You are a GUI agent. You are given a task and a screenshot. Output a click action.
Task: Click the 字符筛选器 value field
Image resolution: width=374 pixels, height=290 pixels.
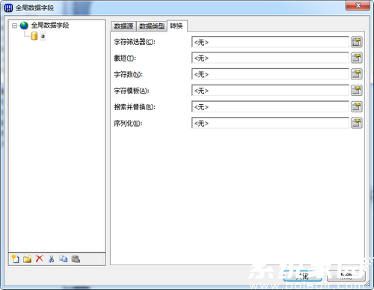[270, 42]
